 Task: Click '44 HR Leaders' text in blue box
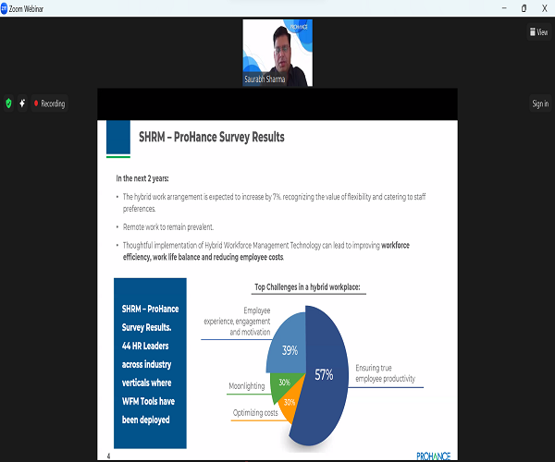click(x=145, y=346)
